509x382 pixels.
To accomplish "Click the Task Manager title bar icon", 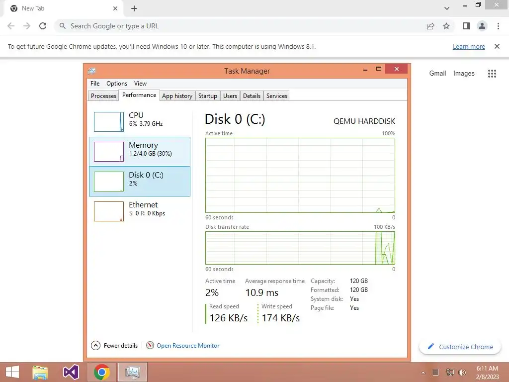I will pos(92,71).
